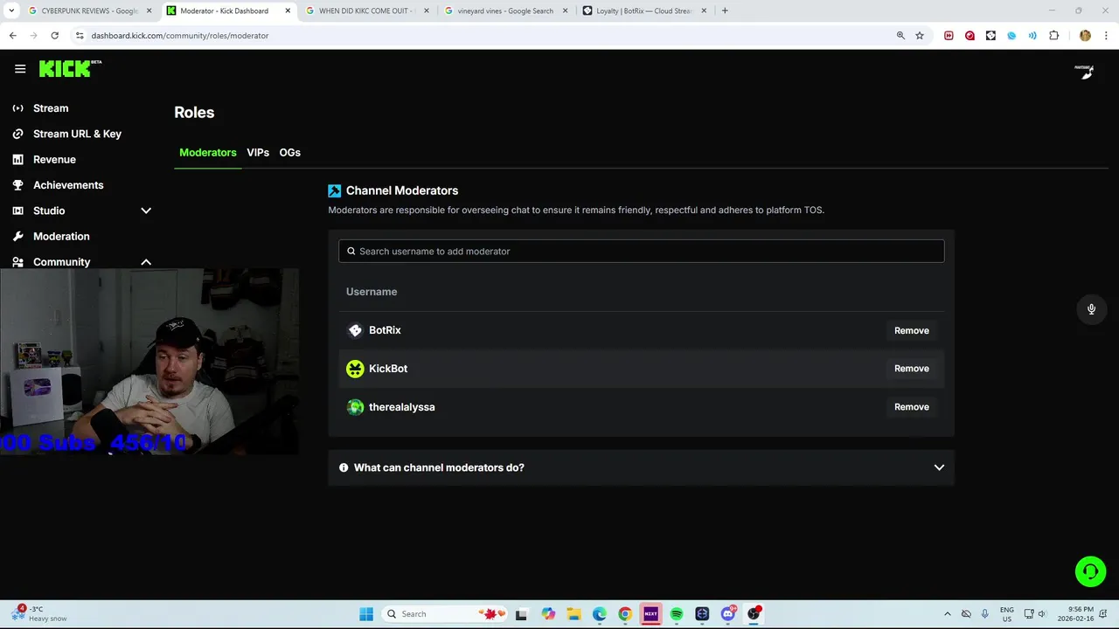Viewport: 1119px width, 629px height.
Task: Show hidden system tray icons chevron
Action: (947, 614)
